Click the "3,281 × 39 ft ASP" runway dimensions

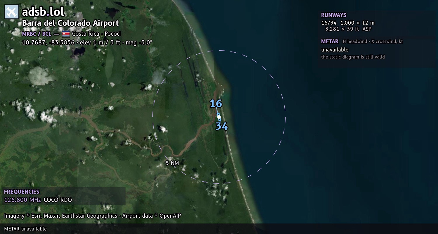coord(348,29)
